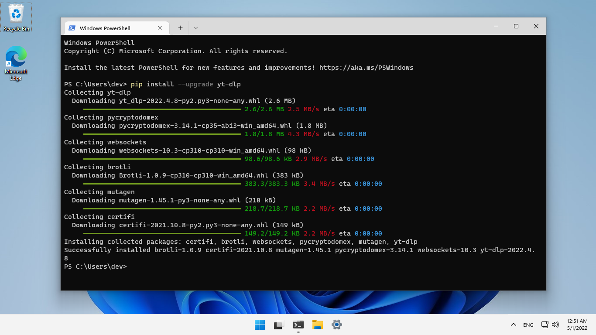Click the progress bar reading 1.8/1.8 MB
Screen dimensions: 596x335
click(x=162, y=134)
